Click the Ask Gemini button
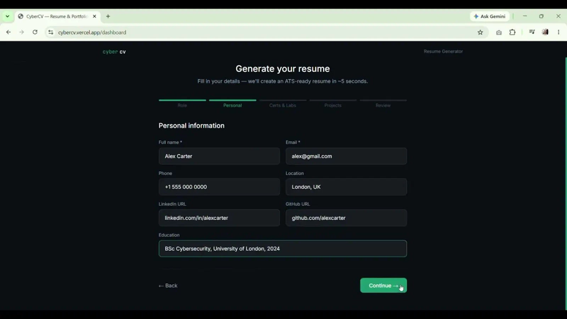 tap(490, 16)
